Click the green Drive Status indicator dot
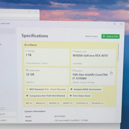This screenshot has width=129, height=129. point(71,96)
